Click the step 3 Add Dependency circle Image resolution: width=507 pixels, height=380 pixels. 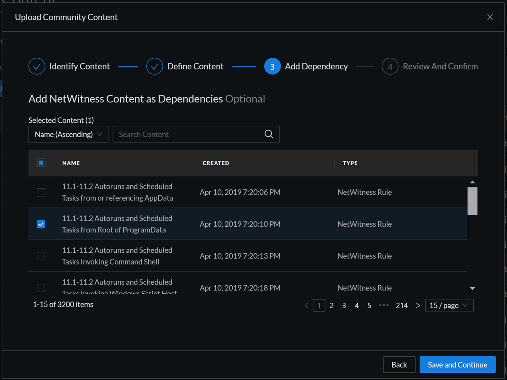(x=272, y=67)
